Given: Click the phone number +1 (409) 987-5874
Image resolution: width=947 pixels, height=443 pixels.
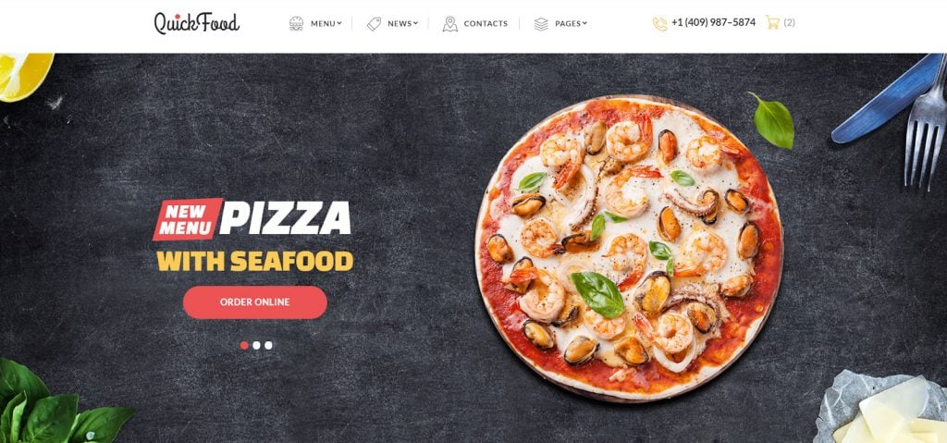Looking at the screenshot, I should [713, 22].
